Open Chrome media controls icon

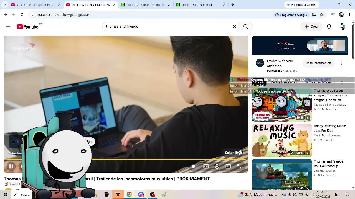pos(333,15)
